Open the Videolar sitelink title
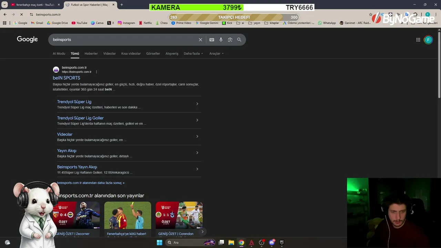Image resolution: width=441 pixels, height=248 pixels. coord(65,134)
